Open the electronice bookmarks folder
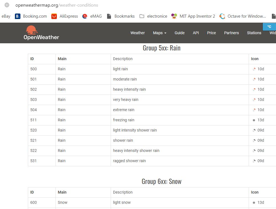276x209 pixels. (x=153, y=16)
